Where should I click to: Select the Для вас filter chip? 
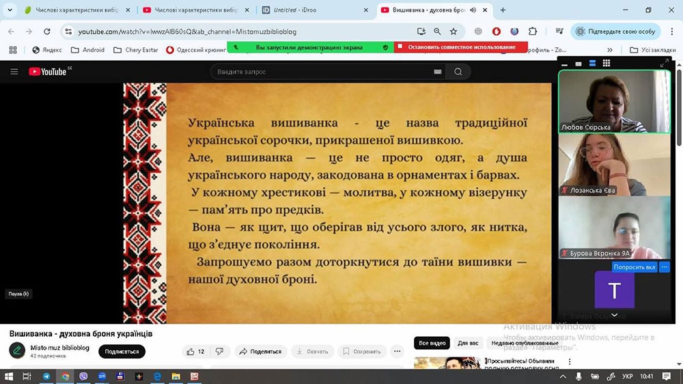click(468, 343)
